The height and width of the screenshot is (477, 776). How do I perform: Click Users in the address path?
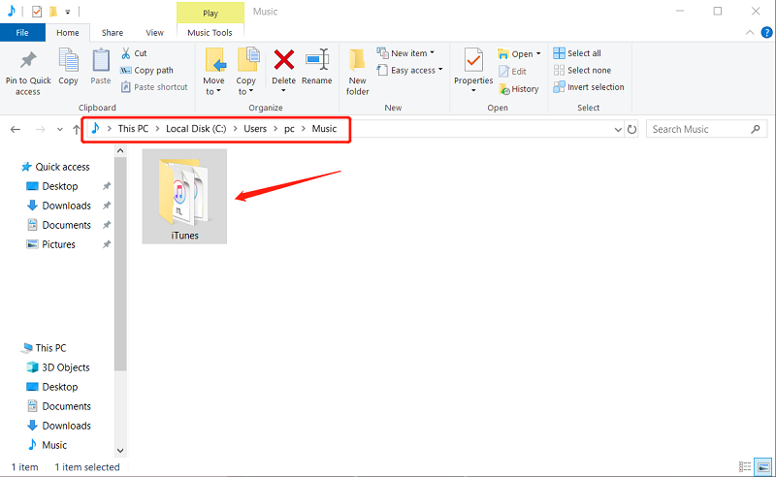coord(255,129)
